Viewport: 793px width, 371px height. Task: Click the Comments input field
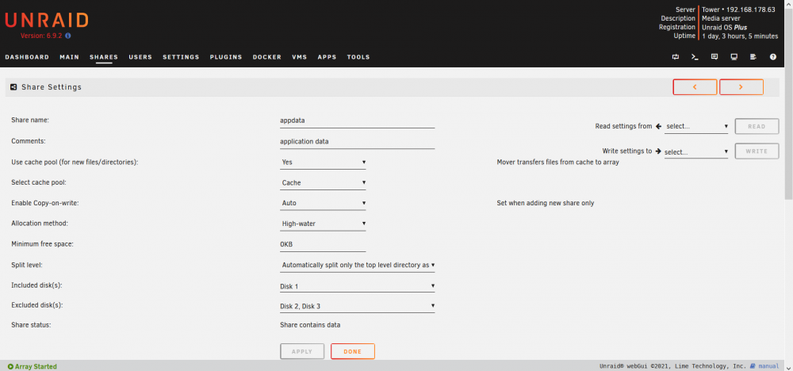(358, 142)
